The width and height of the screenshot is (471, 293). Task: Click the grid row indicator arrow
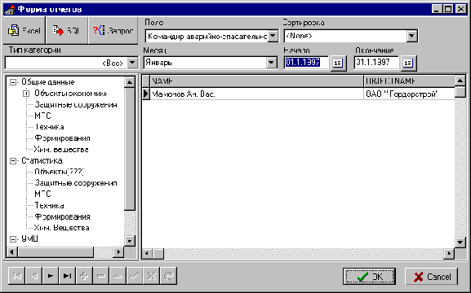click(146, 94)
